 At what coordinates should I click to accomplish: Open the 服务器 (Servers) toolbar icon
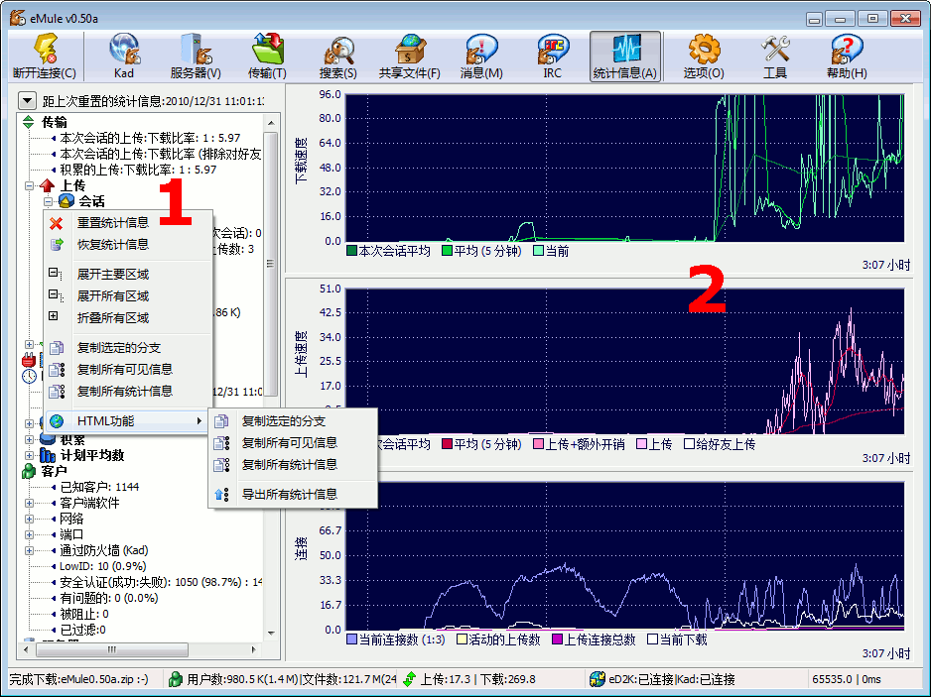[196, 56]
